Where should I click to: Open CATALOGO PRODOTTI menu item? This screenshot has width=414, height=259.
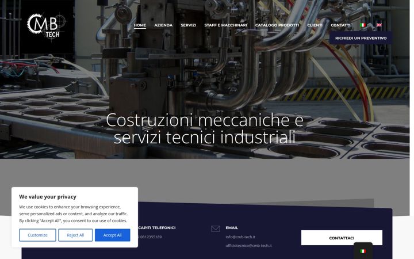point(277,25)
